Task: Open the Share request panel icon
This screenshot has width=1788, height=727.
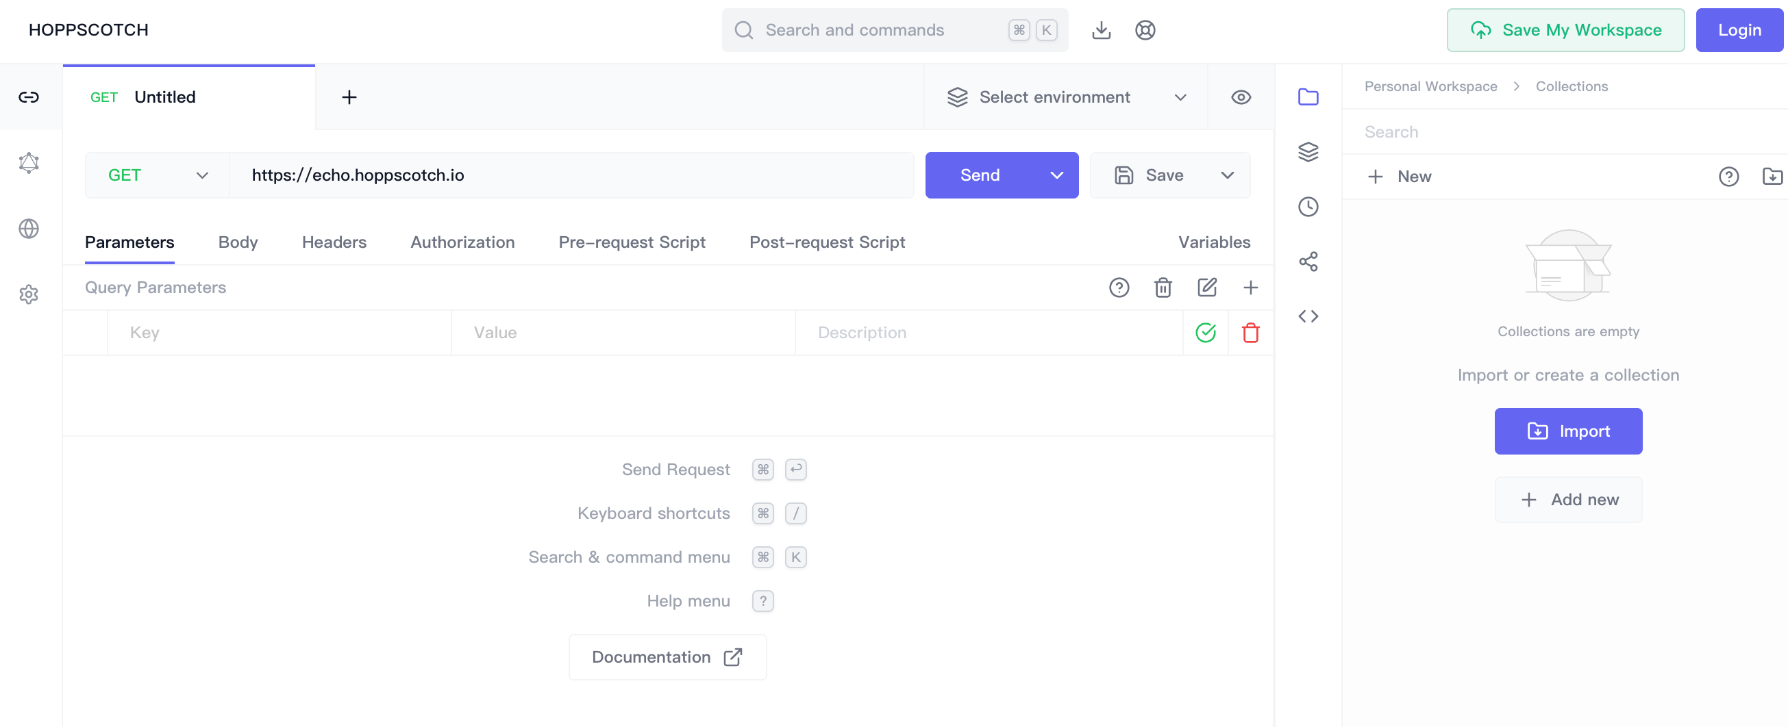Action: pyautogui.click(x=1308, y=262)
